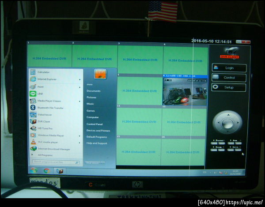
Task: Click the 'moo' user name link
Action: click(89, 84)
